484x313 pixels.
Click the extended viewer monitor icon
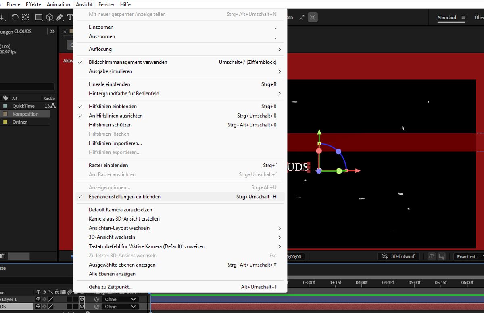pyautogui.click(x=442, y=256)
